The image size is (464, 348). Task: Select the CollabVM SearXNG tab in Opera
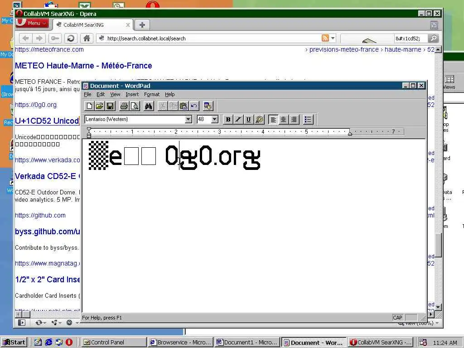point(93,25)
